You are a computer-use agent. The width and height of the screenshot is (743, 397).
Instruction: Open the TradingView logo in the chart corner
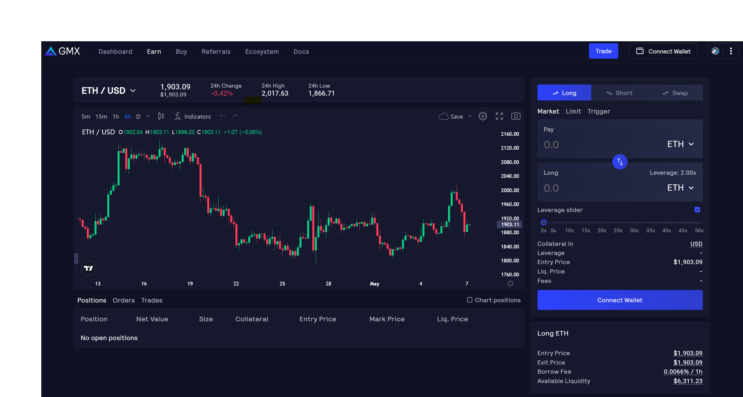coord(88,268)
